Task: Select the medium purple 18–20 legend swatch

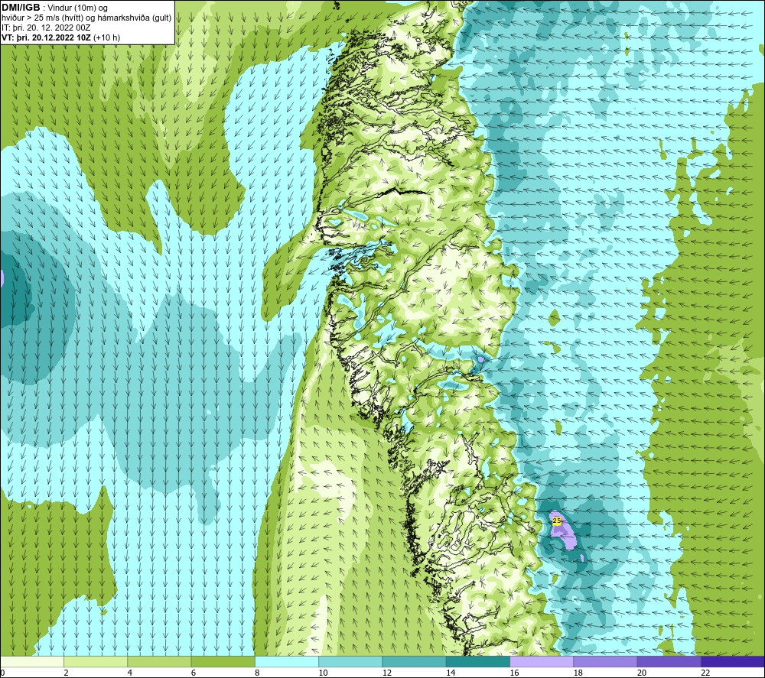Action: tap(605, 661)
